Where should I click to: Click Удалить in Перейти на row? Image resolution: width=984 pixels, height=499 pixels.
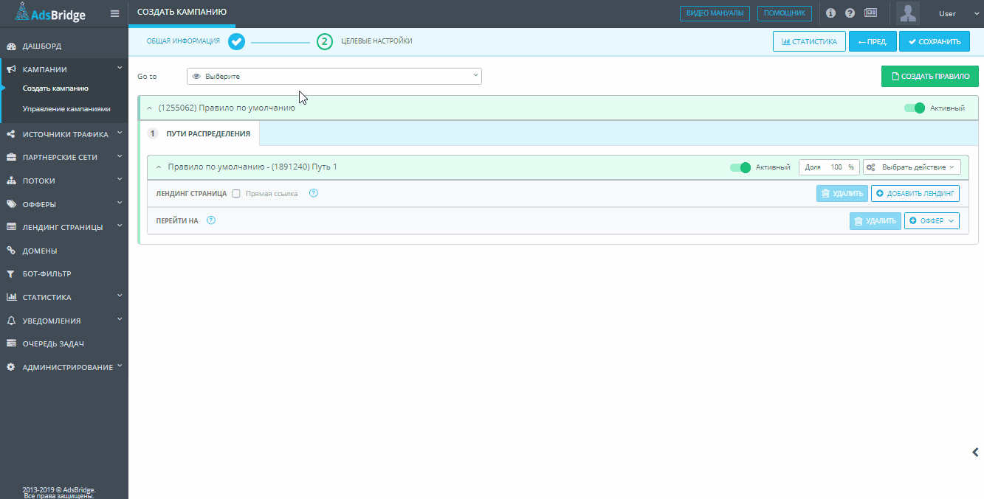pos(875,220)
